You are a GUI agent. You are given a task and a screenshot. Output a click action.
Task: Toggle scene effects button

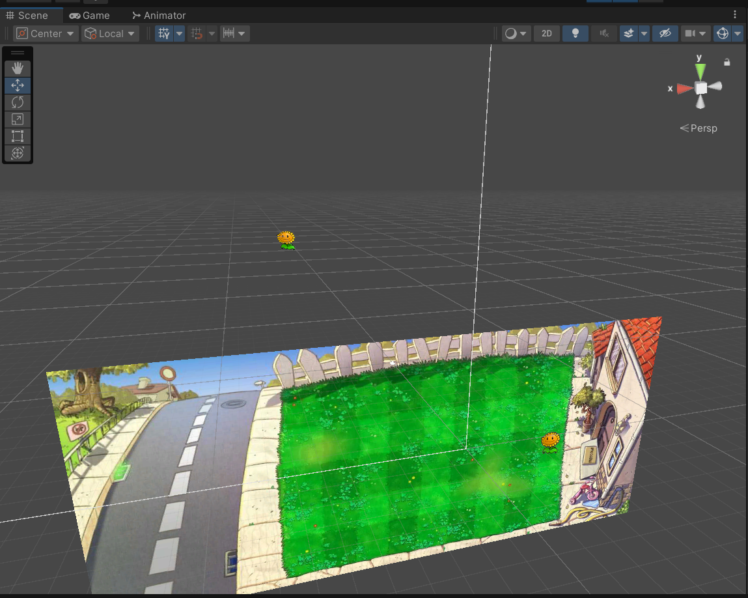(x=629, y=33)
